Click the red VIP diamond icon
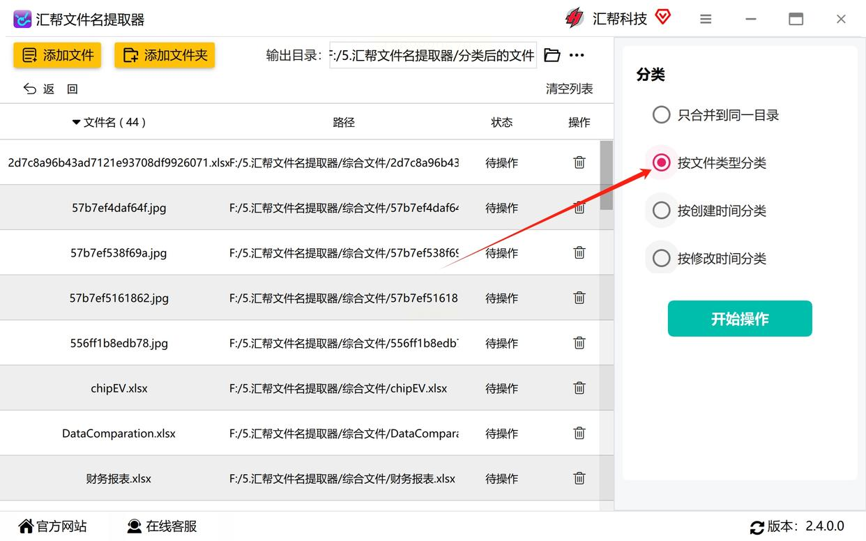 (x=663, y=17)
